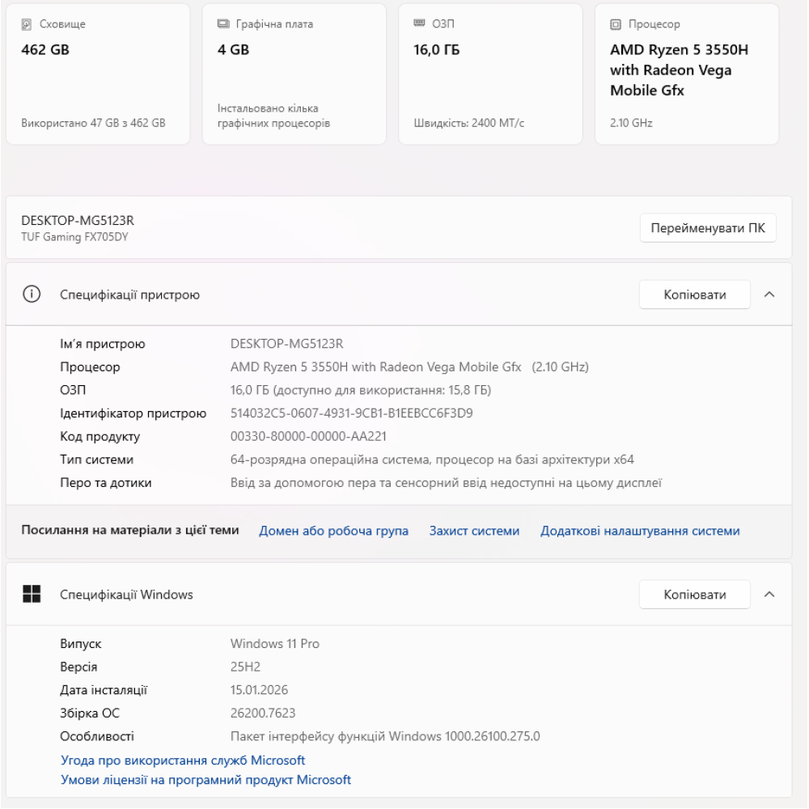
Task: Select the 16,0 ГБ memory card
Action: pyautogui.click(x=490, y=74)
